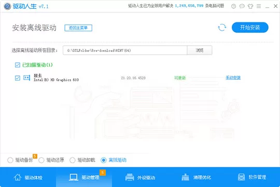280x187 pixels.
Task: Click the graphics card device icon
Action: (27, 78)
